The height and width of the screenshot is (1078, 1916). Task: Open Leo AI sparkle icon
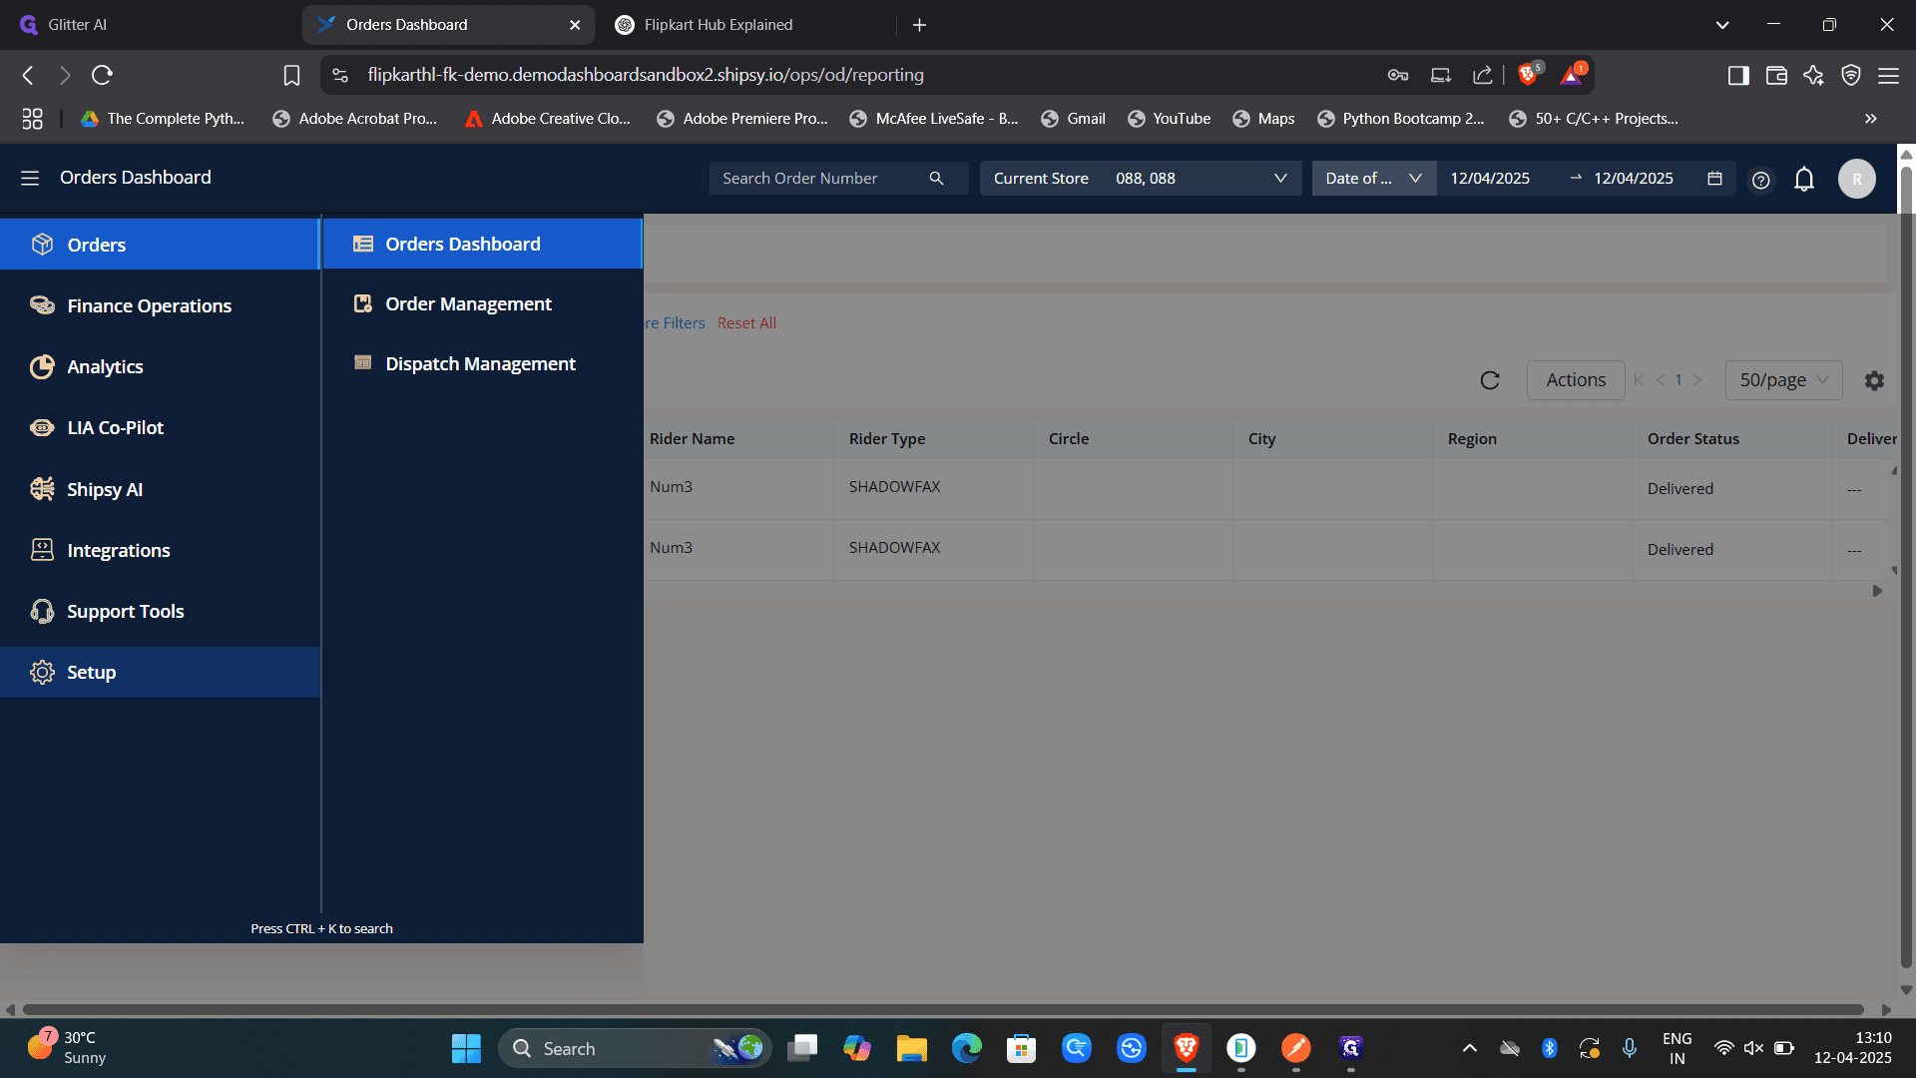coord(1813,75)
